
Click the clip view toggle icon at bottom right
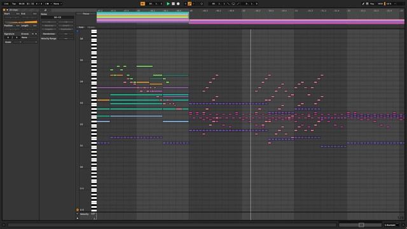(x=403, y=225)
